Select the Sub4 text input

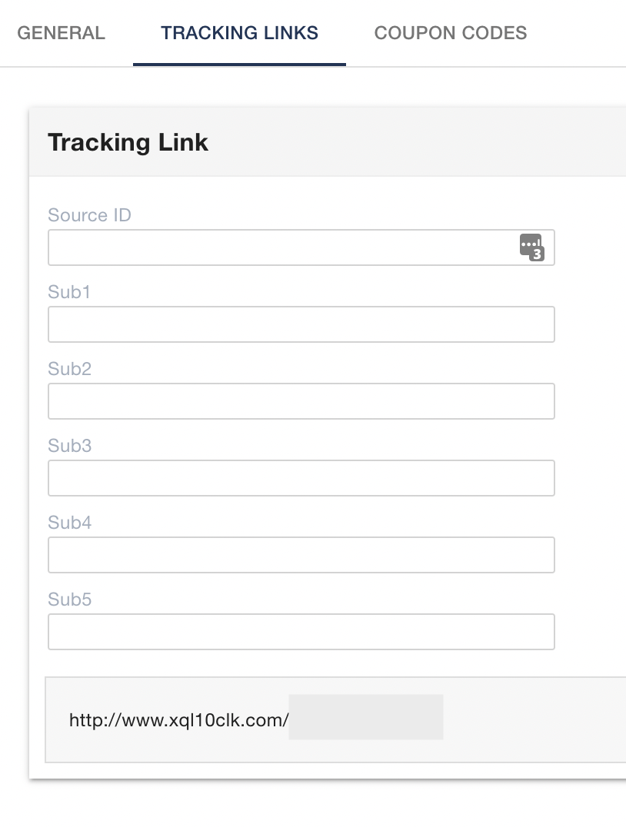click(x=301, y=555)
